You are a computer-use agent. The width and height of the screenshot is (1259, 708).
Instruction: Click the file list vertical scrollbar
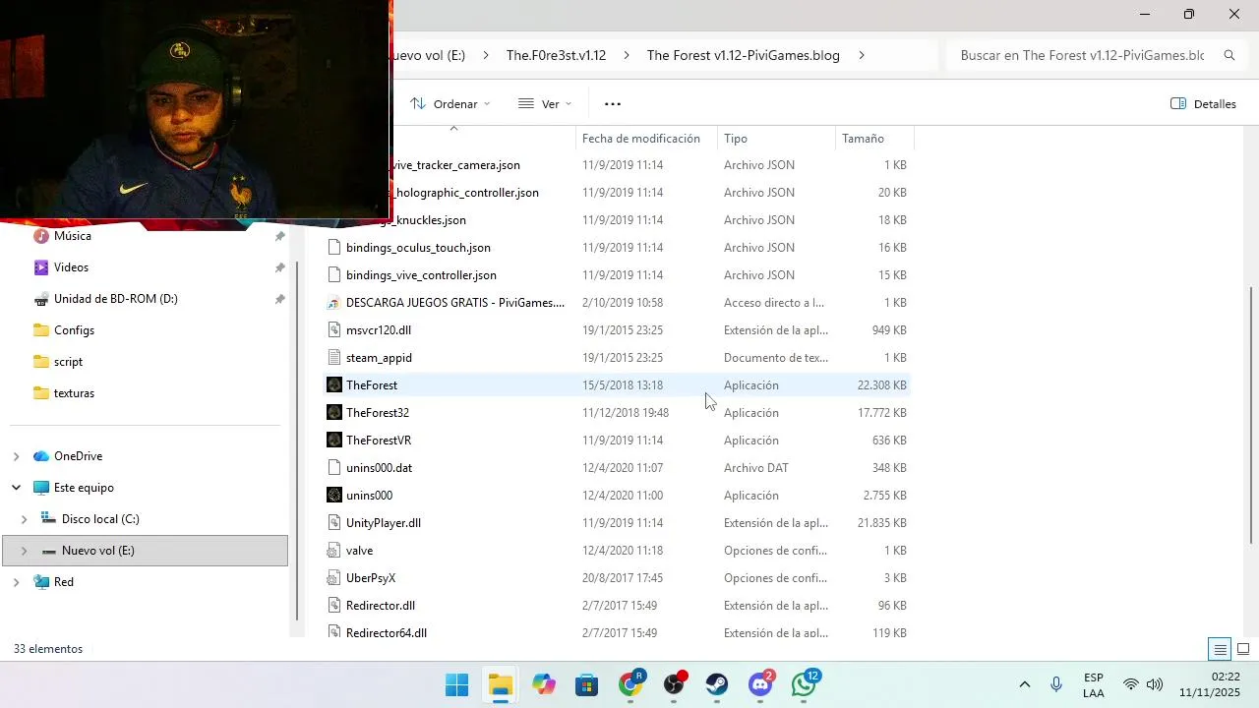tap(1252, 413)
